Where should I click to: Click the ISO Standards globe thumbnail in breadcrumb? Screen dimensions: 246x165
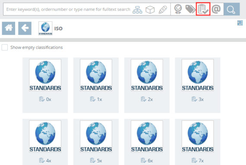[x=45, y=28]
